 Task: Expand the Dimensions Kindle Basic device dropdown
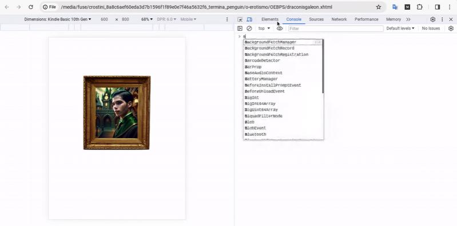click(58, 19)
